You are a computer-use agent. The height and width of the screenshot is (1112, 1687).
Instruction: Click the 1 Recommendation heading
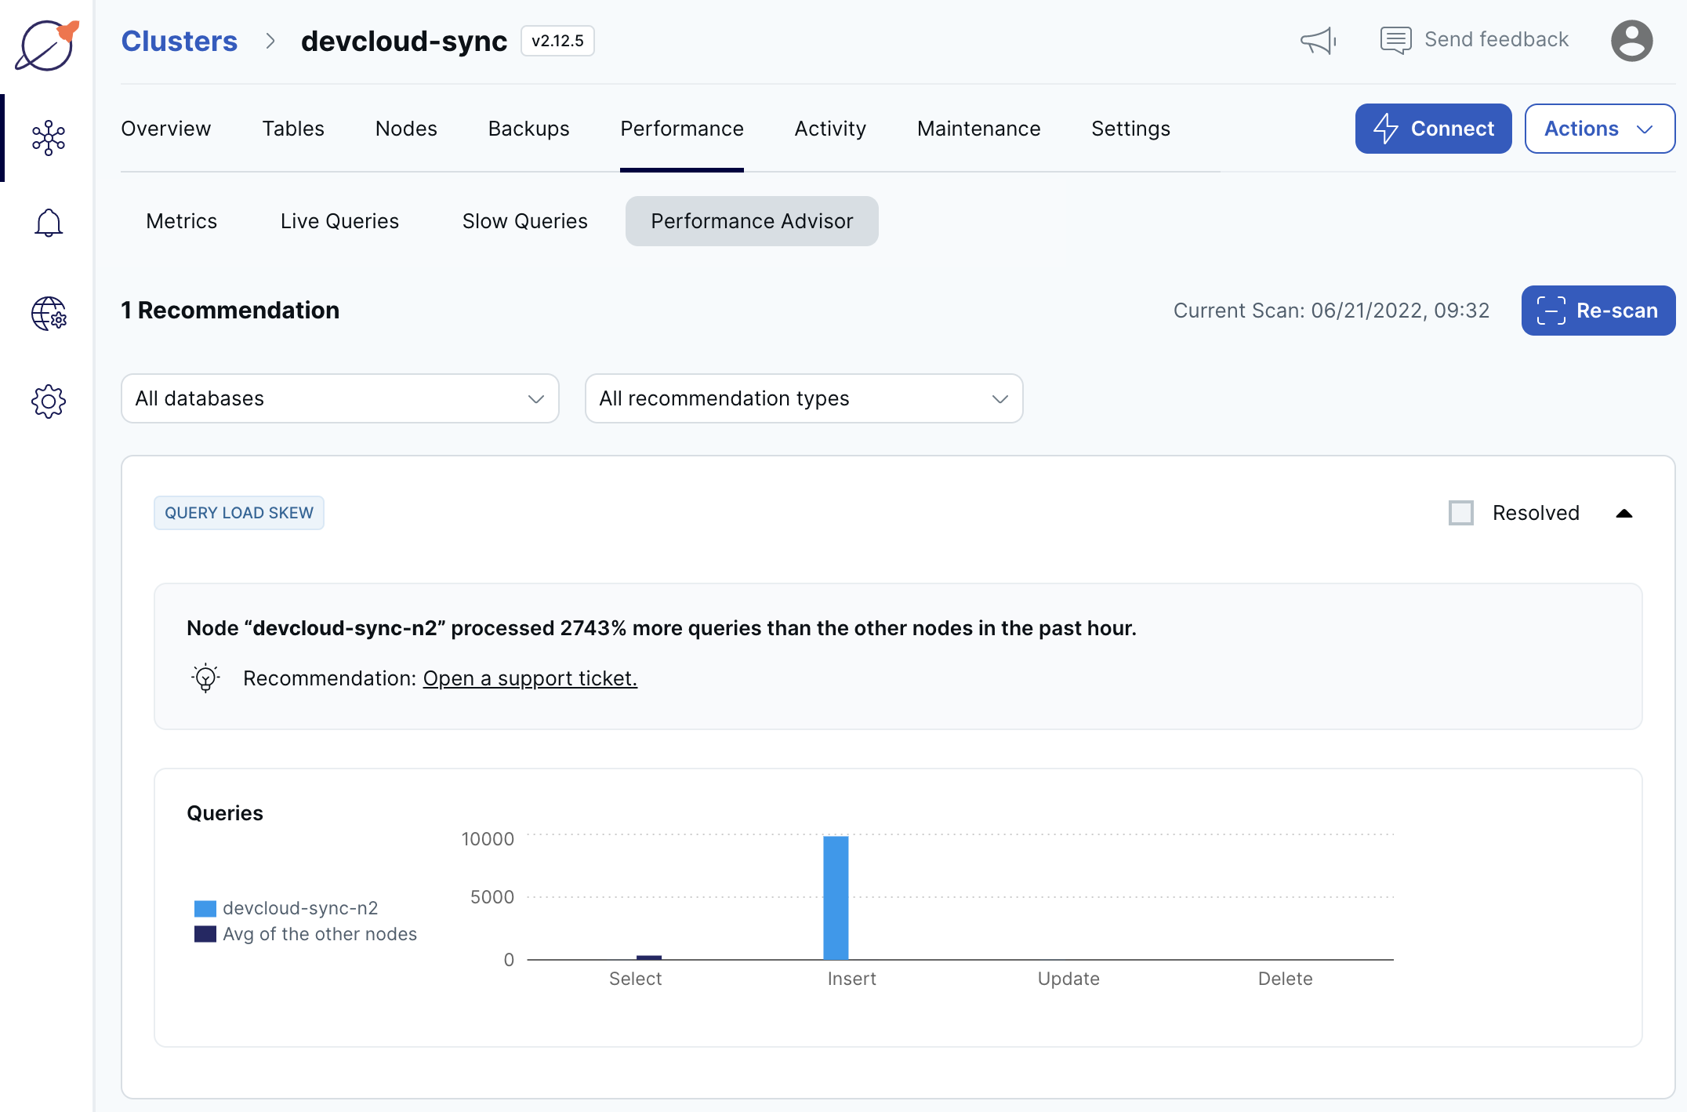tap(230, 311)
